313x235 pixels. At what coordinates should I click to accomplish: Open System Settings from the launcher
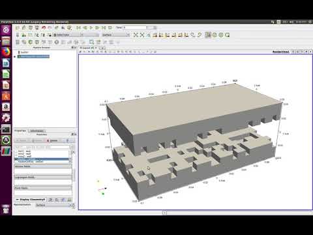[x=6, y=117]
